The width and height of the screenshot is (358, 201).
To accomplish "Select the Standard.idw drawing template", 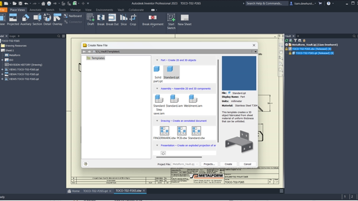I will [x=196, y=133].
